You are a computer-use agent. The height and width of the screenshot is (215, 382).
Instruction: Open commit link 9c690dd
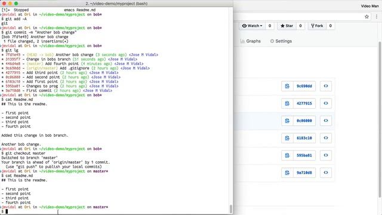(304, 86)
